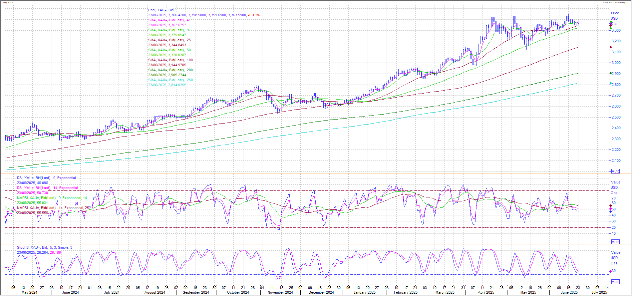Image resolution: width=632 pixels, height=296 pixels.
Task: Click the 2,100 price axis label
Action: click(x=616, y=160)
